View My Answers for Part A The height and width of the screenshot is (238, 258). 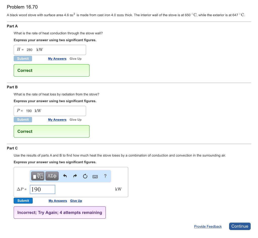tap(57, 59)
